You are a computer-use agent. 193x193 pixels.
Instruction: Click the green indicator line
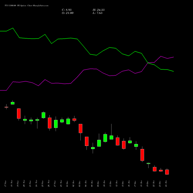(84, 47)
